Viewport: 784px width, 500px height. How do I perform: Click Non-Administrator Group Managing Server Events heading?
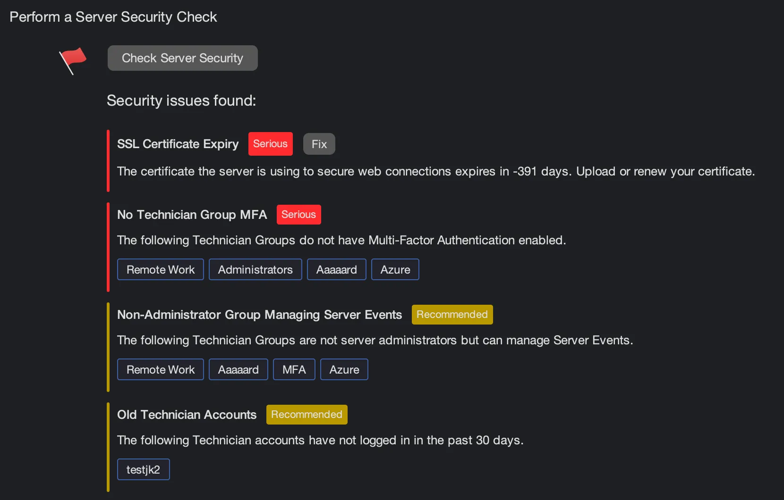259,315
